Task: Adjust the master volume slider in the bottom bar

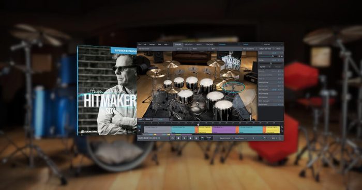Action: tap(265, 138)
